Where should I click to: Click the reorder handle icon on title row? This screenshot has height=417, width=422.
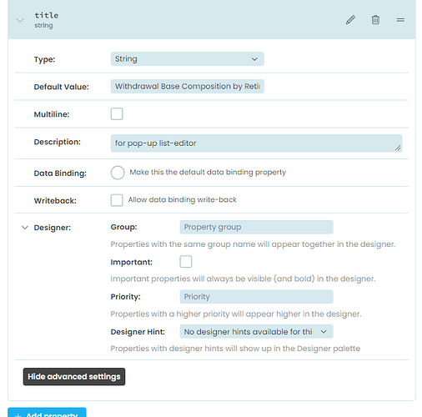click(x=400, y=20)
